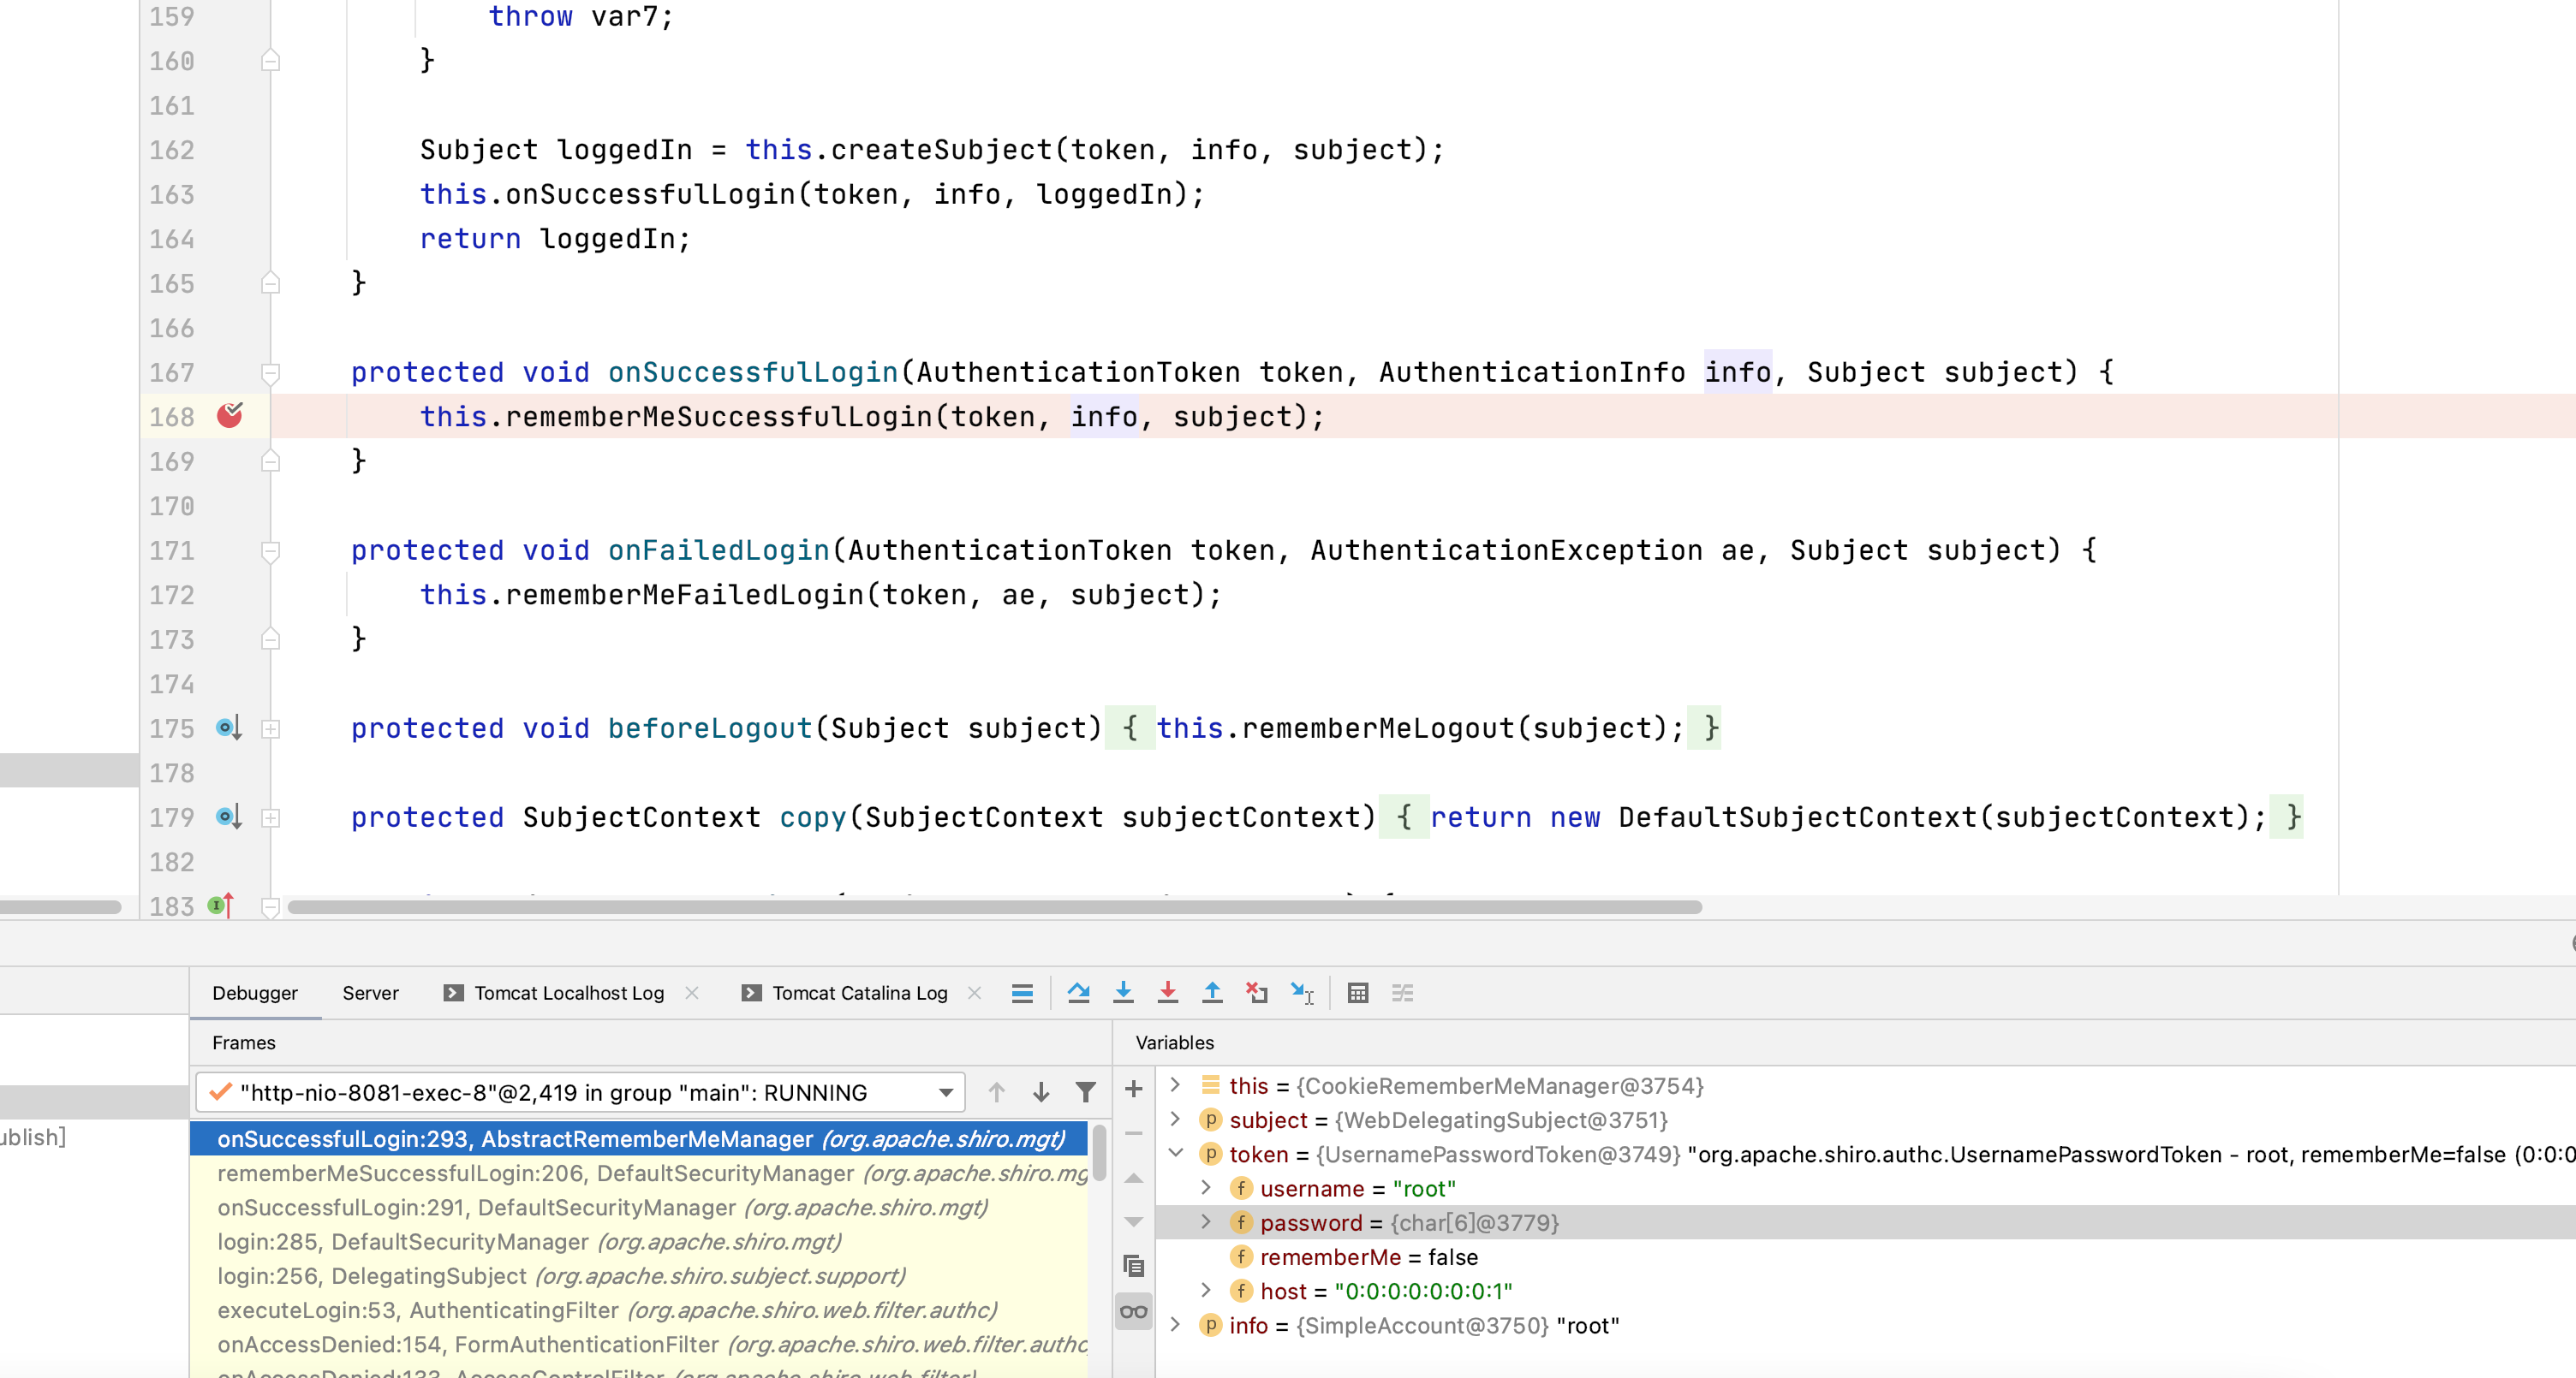Screen dimensions: 2576x1378
Task: Click the editor horizontal scrollbar
Action: [994, 907]
